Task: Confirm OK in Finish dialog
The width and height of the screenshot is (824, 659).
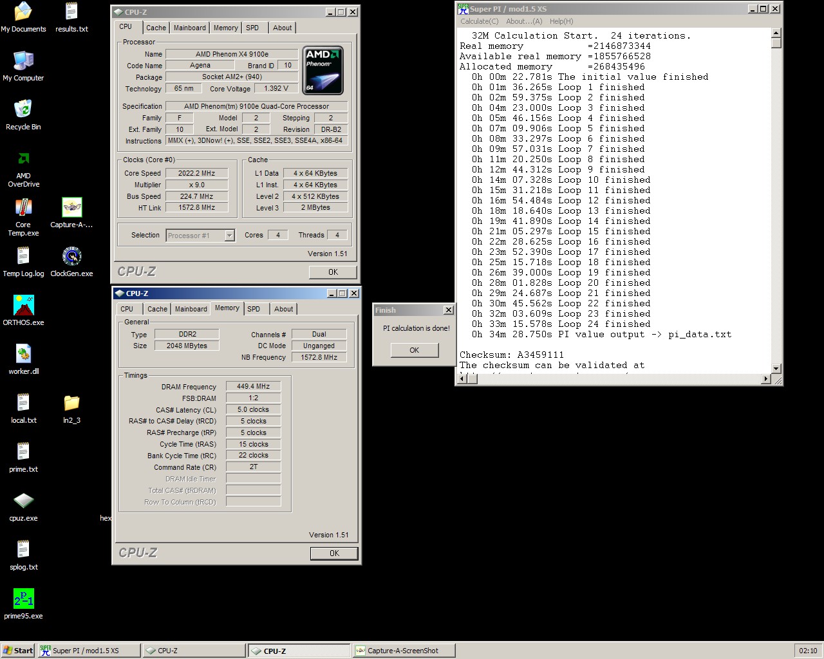Action: (x=415, y=350)
